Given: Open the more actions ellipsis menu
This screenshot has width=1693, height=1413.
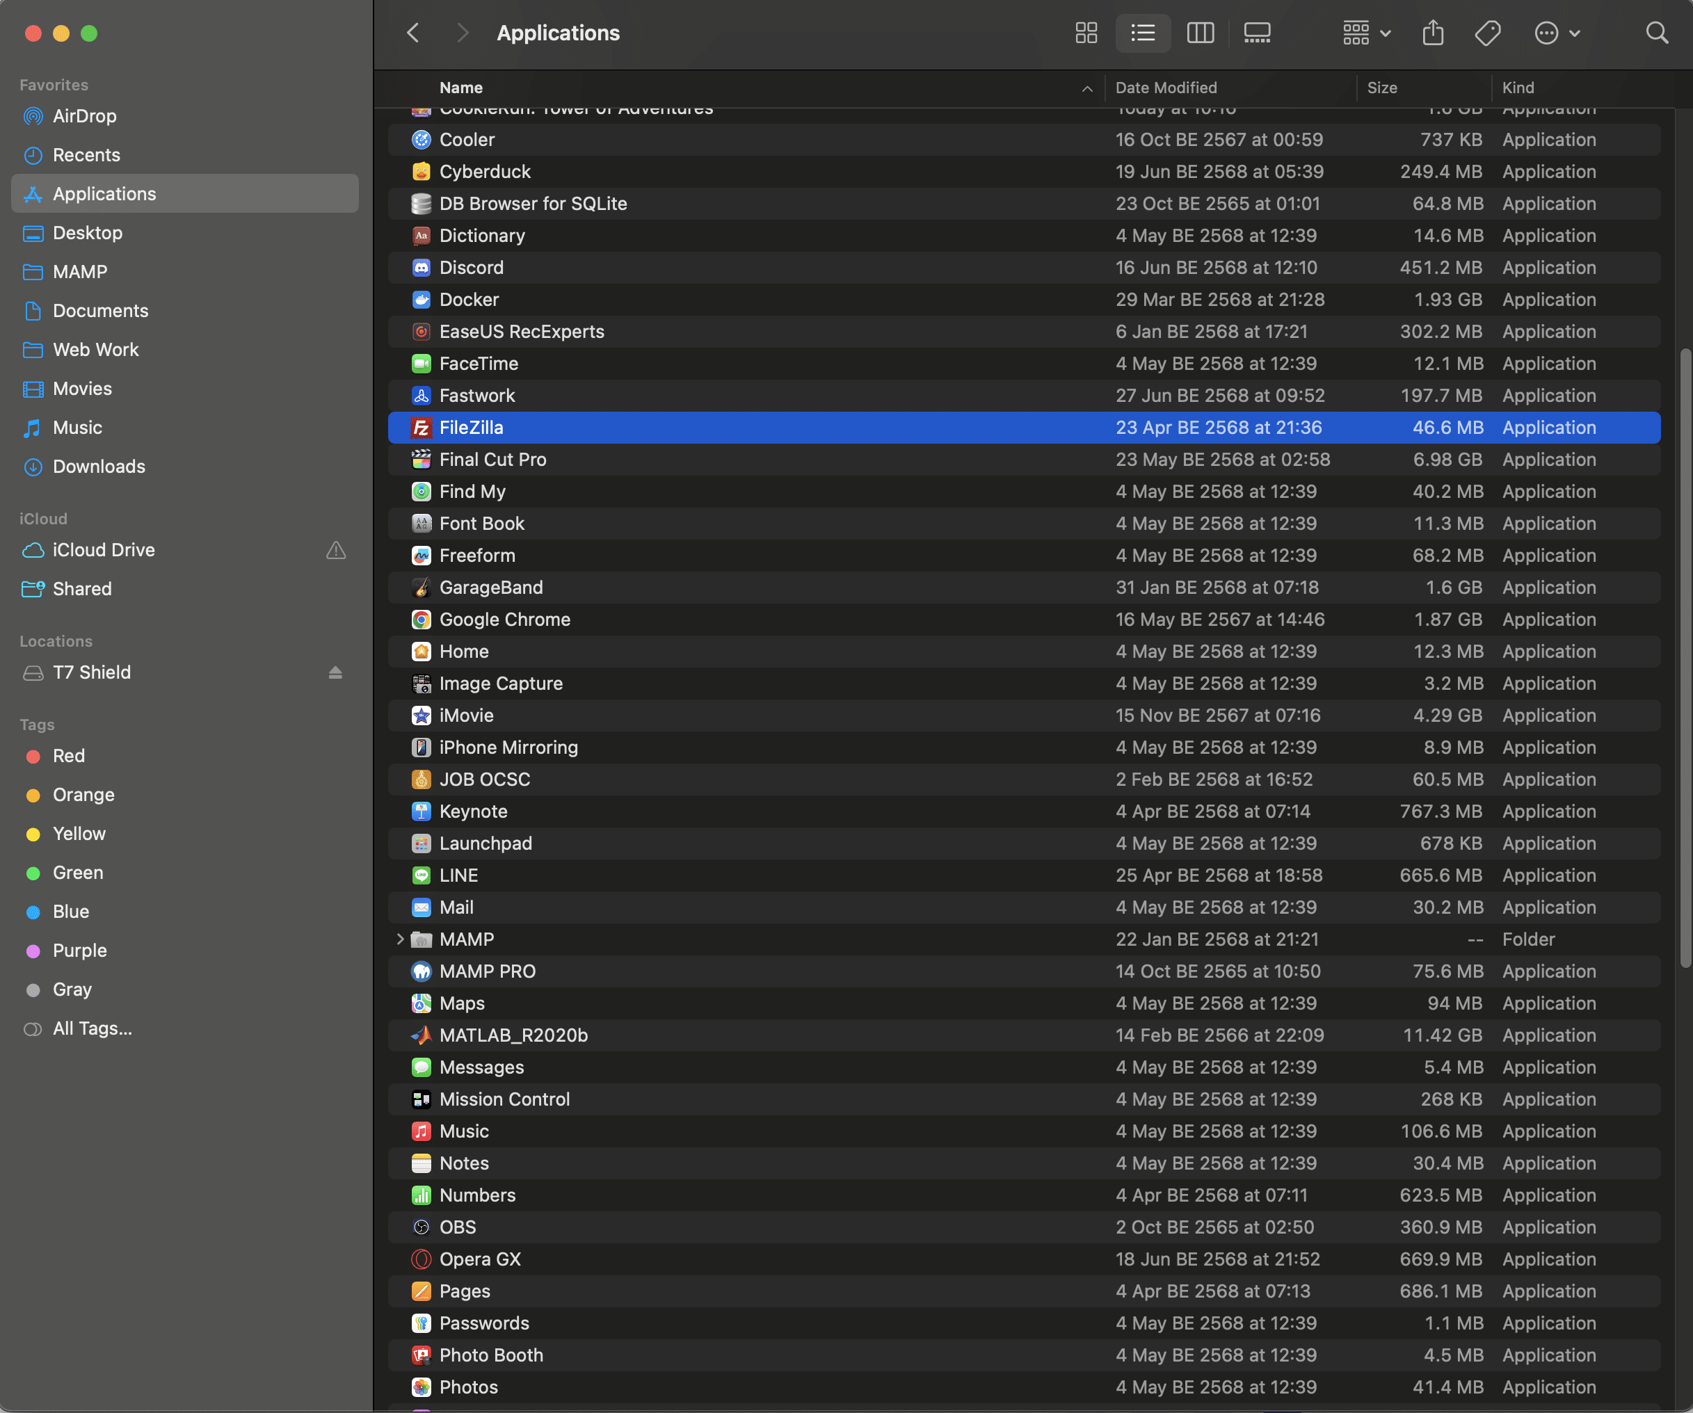Looking at the screenshot, I should pyautogui.click(x=1556, y=33).
